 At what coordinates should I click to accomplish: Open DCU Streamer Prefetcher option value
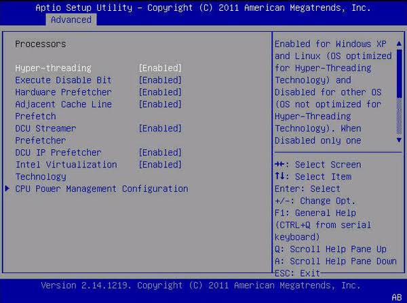click(x=160, y=128)
